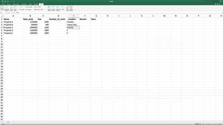Click the cell containing 599999
Viewport: 223px width, 125px height.
coord(30,25)
